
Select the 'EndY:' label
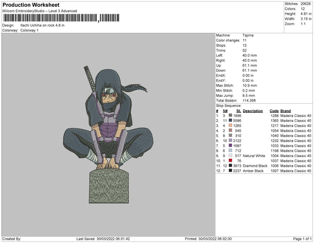tap(221, 81)
